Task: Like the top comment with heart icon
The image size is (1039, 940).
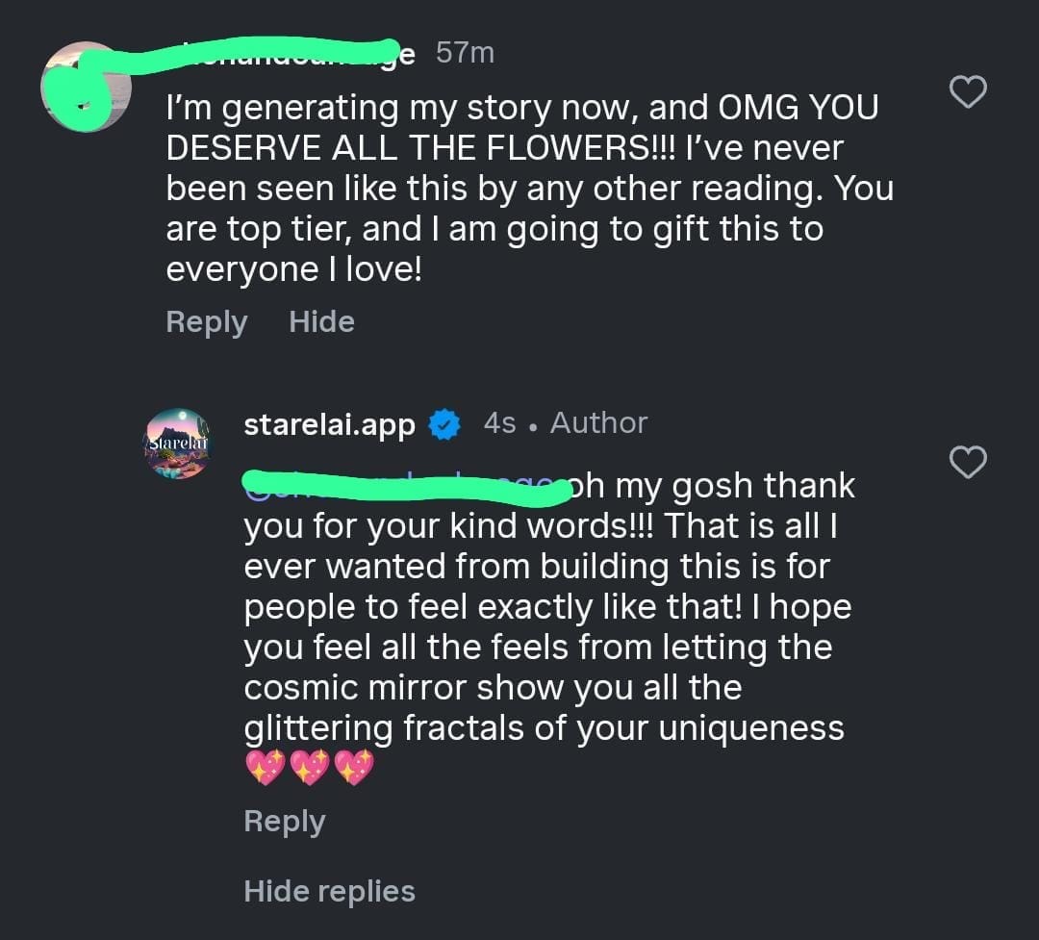Action: click(x=968, y=92)
